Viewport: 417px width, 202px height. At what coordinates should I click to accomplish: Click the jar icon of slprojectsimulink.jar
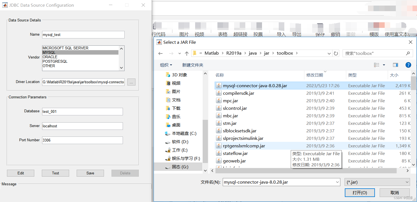tap(219, 138)
